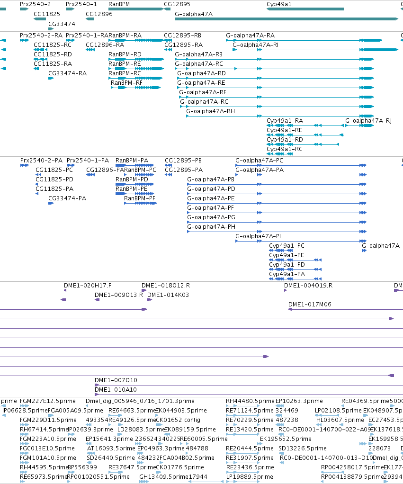The height and width of the screenshot is (484, 403).
Task: Select transcript label G-oalpha47A-RJ
Action: coord(368,121)
